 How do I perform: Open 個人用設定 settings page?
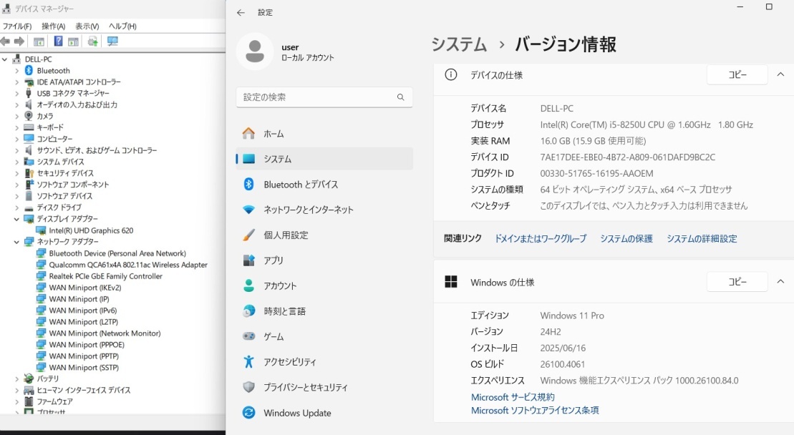point(324,235)
